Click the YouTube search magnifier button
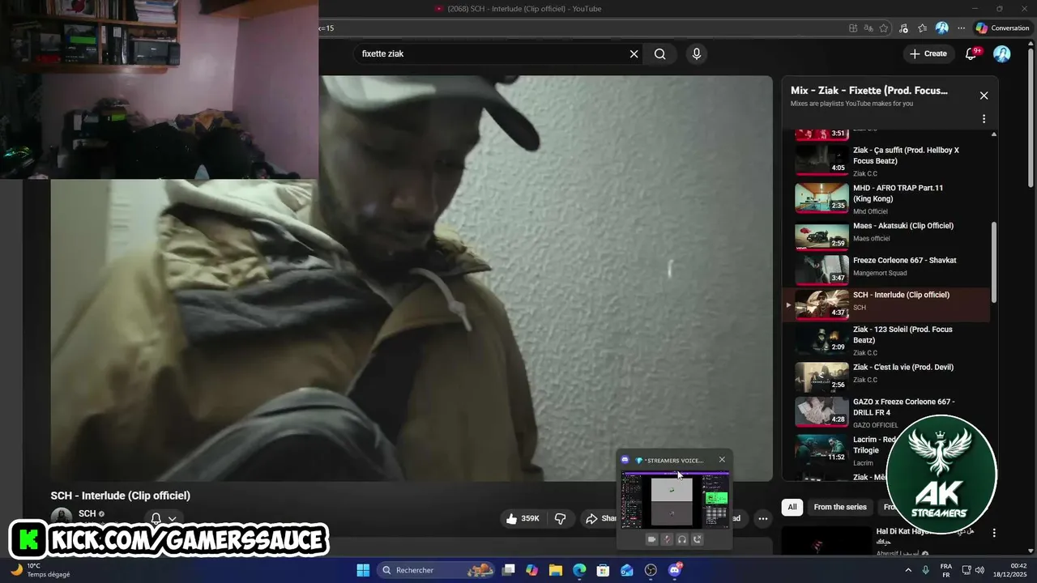 (660, 53)
